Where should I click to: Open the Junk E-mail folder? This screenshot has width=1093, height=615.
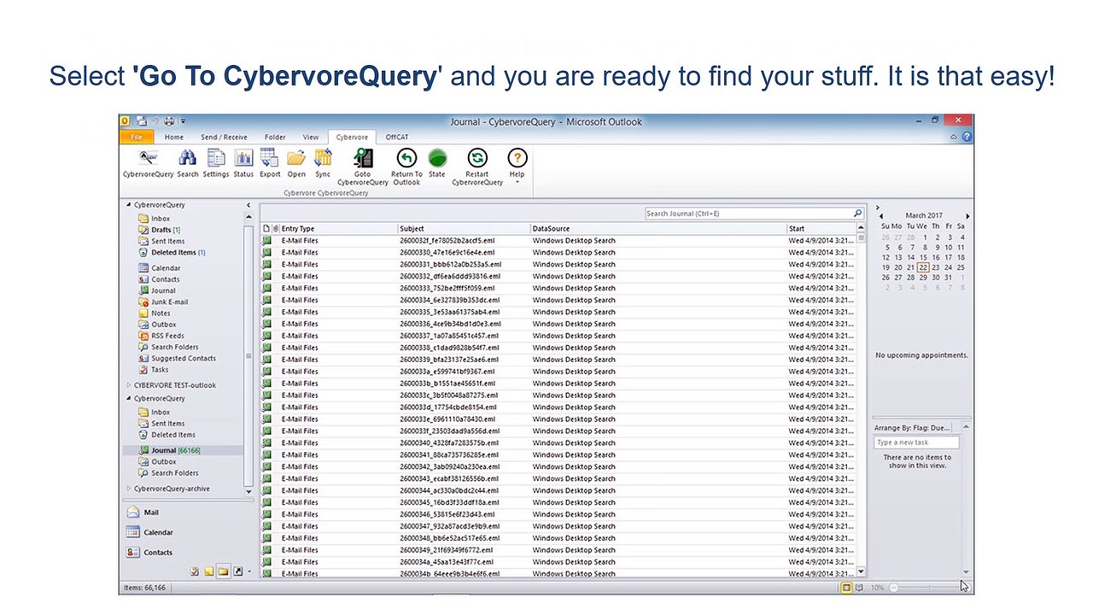point(163,302)
